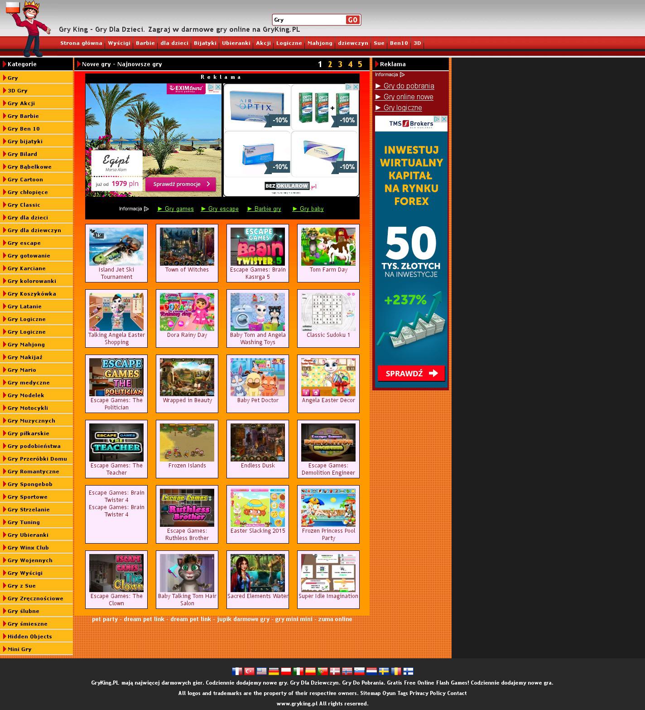Screen dimensions: 645x710
Task: Click the Swedish flag in the footer
Action: (x=384, y=671)
